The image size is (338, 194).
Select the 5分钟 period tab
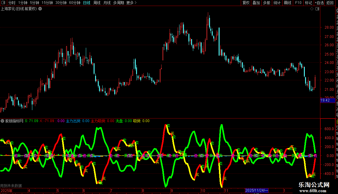point(34,3)
